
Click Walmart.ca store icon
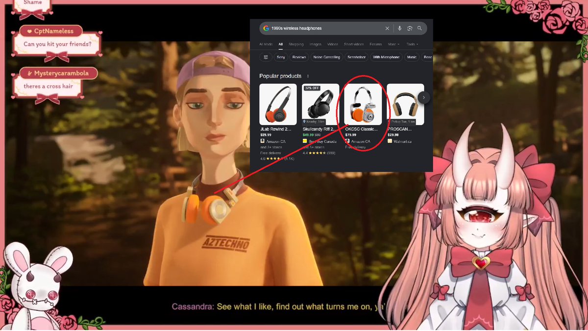(390, 141)
